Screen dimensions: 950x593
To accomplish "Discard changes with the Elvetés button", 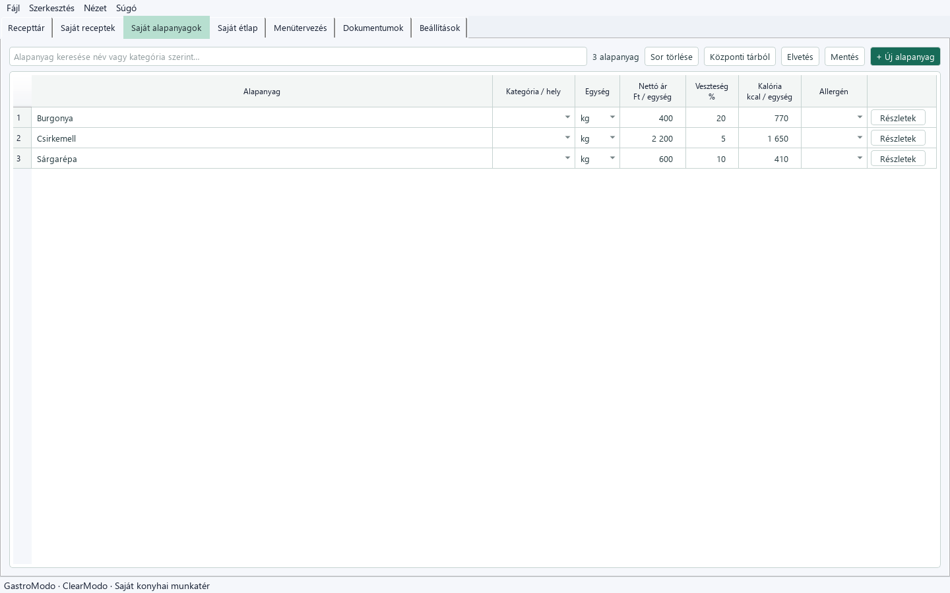I will click(800, 57).
